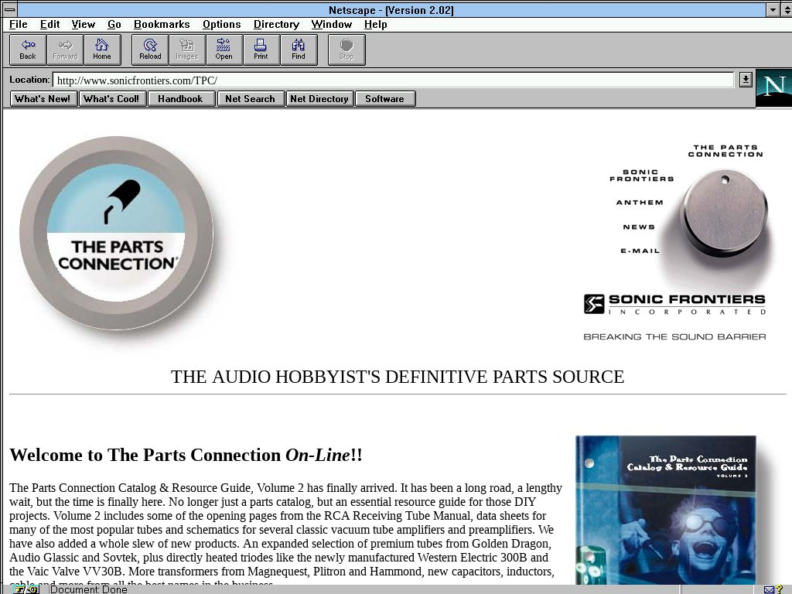Print the page using the toolbar
This screenshot has width=792, height=594.
coord(261,49)
